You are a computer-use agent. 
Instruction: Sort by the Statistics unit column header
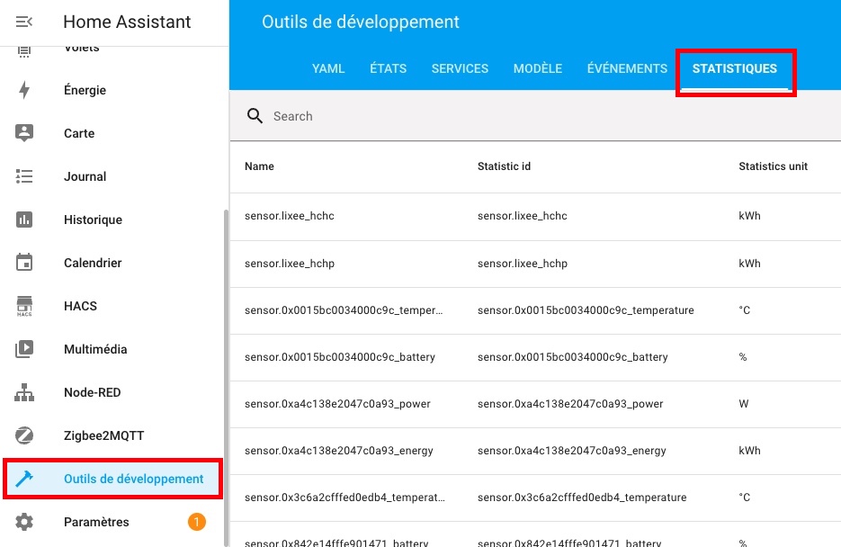point(773,166)
